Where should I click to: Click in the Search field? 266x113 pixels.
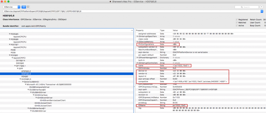[x=247, y=7]
